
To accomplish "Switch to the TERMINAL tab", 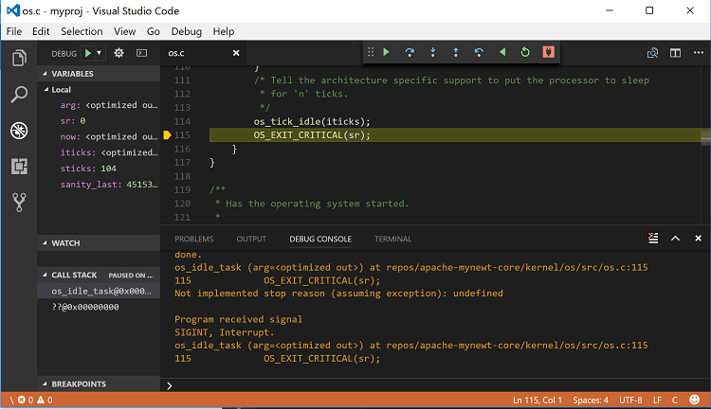I will [x=392, y=239].
